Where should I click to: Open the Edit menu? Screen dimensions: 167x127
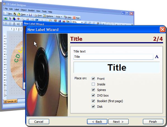(x=11, y=9)
